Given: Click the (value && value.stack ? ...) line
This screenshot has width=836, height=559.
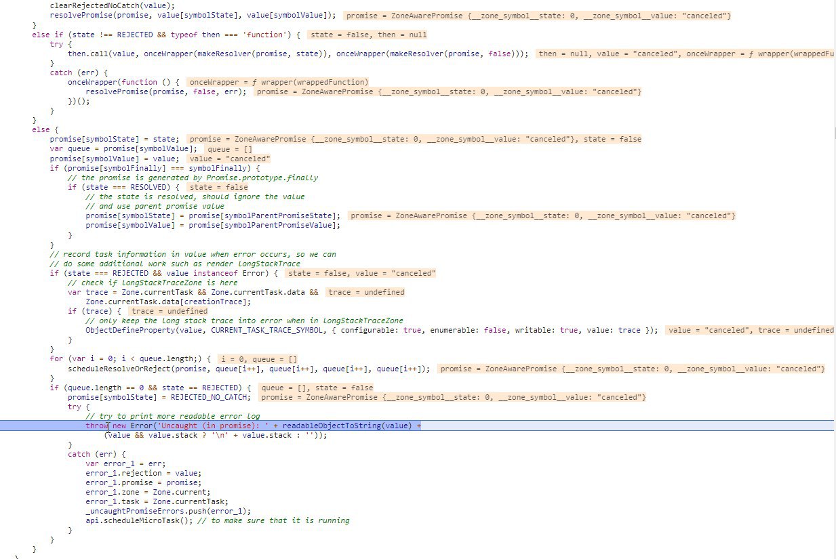Looking at the screenshot, I should (216, 435).
